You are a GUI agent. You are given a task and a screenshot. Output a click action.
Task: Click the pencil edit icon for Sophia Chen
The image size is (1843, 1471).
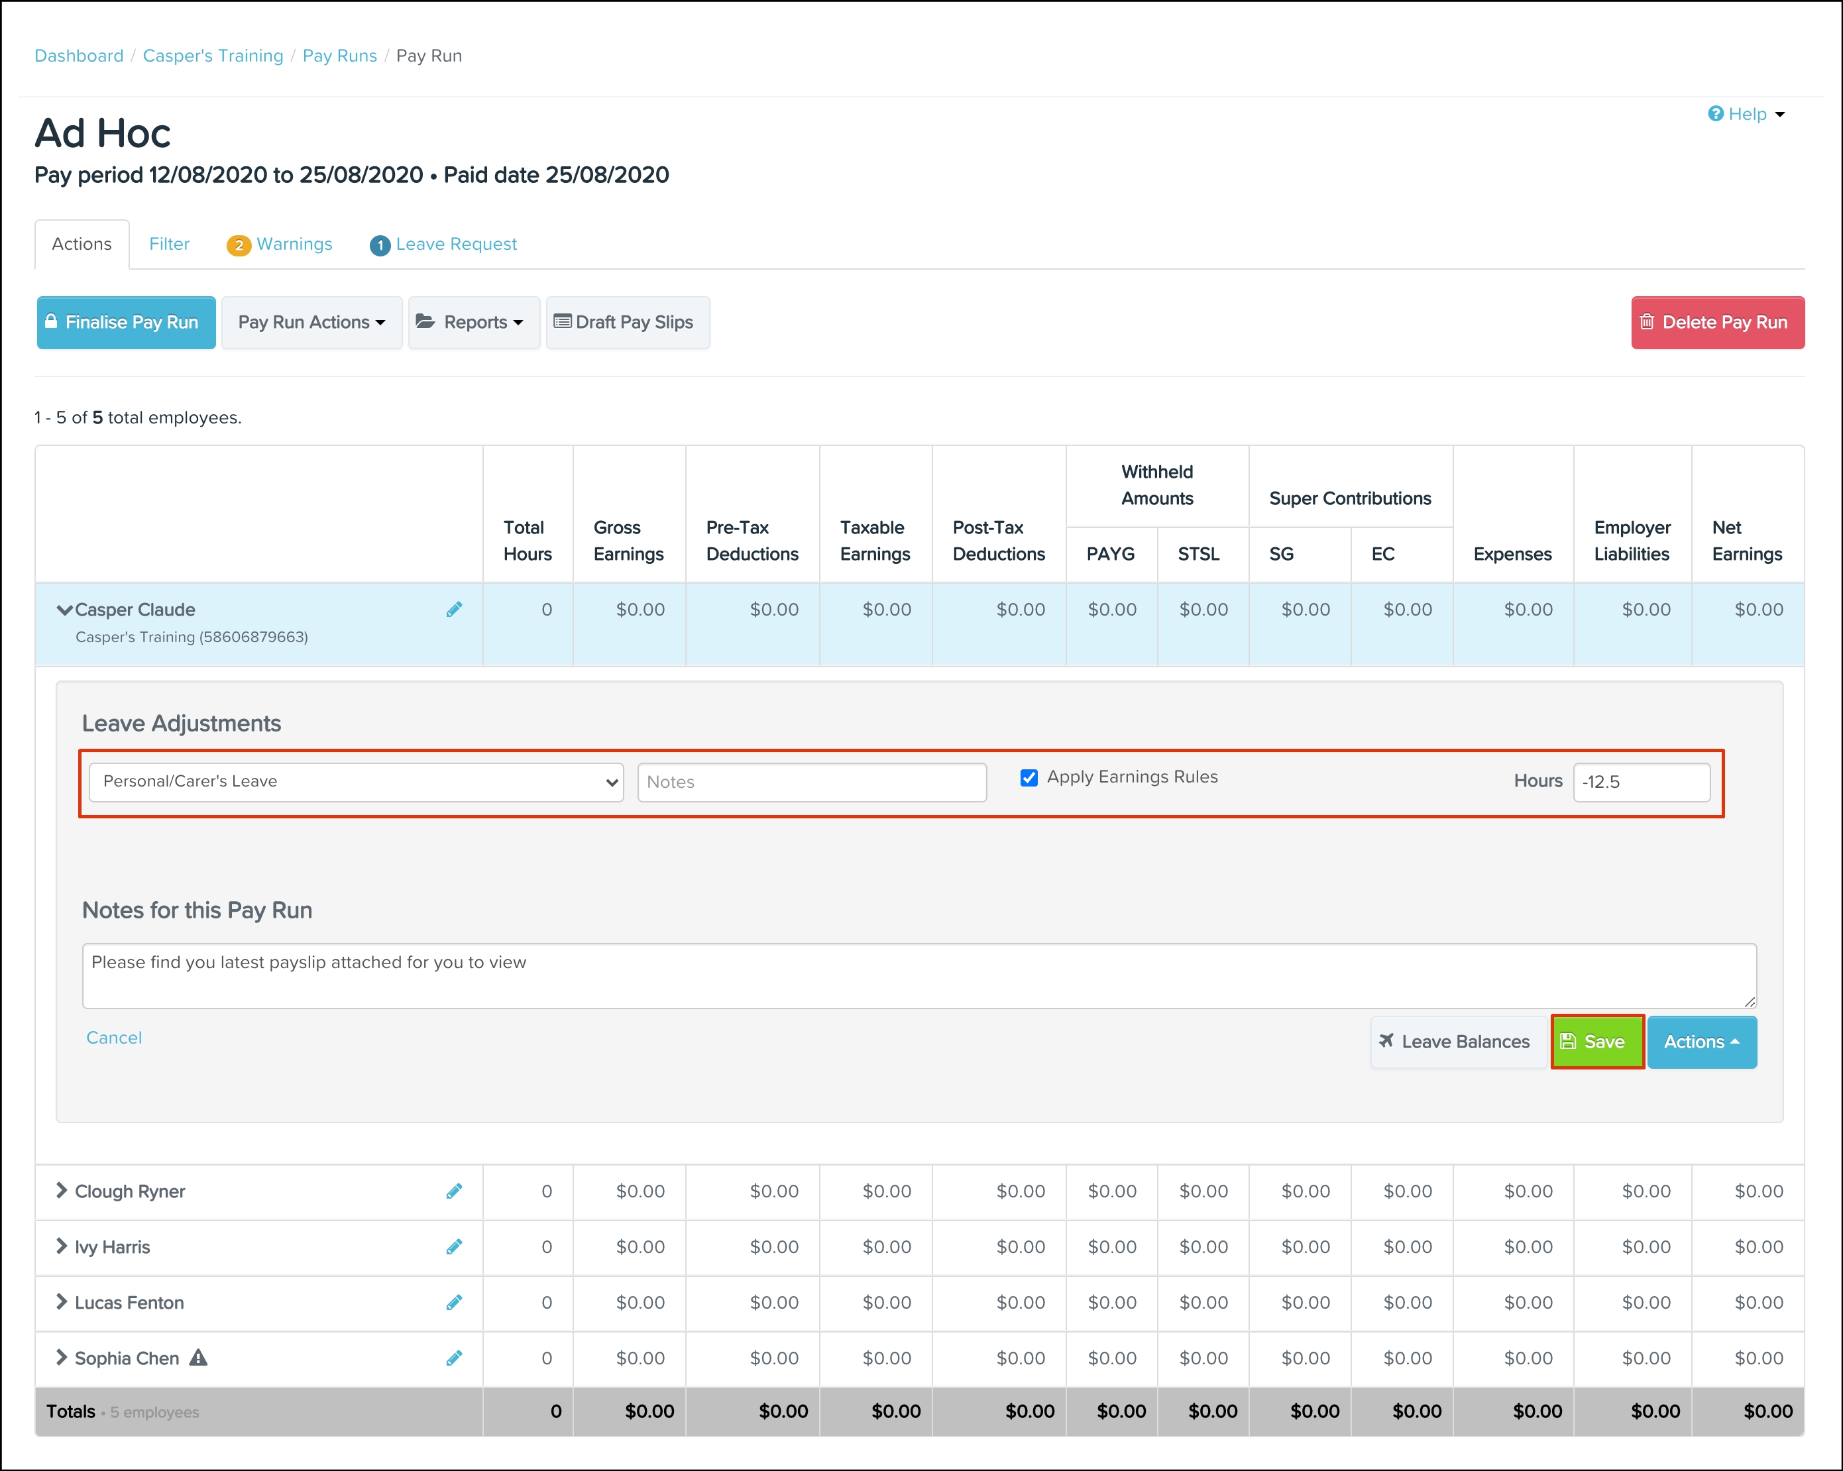pos(454,1357)
